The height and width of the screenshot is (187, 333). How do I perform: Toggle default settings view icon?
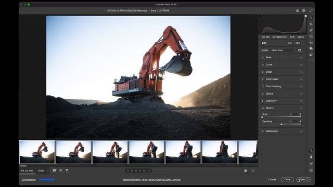coord(252,171)
